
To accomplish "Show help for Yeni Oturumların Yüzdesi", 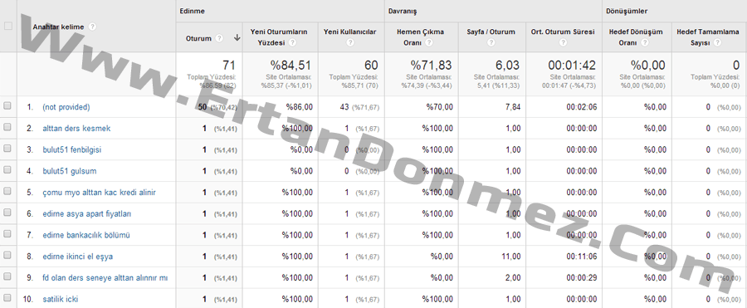I will point(292,42).
